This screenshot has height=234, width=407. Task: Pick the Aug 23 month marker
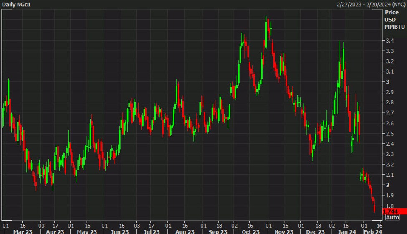coord(184,231)
